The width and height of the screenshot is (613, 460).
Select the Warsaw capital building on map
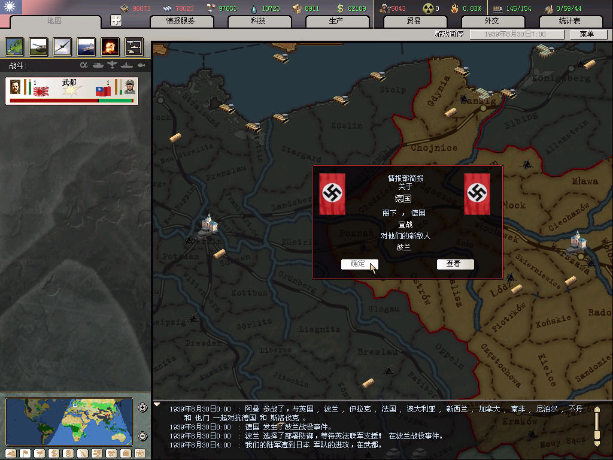(x=578, y=242)
